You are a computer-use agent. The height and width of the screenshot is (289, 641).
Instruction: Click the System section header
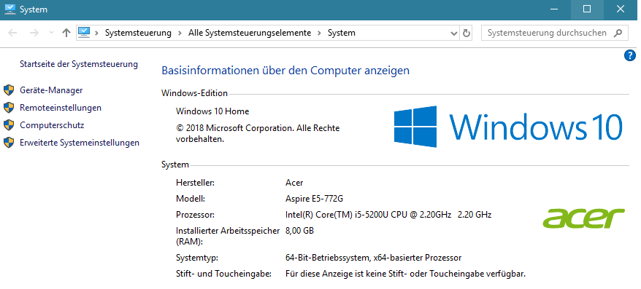(175, 165)
